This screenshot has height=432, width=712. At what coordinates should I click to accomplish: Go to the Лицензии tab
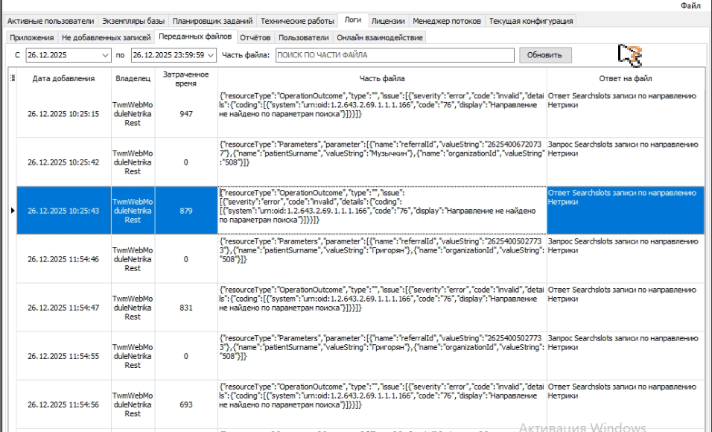point(388,21)
